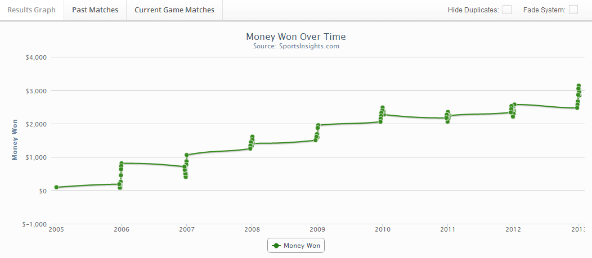Switch to the Past Matches tab
Viewport: 592px width, 258px height.
coord(95,10)
